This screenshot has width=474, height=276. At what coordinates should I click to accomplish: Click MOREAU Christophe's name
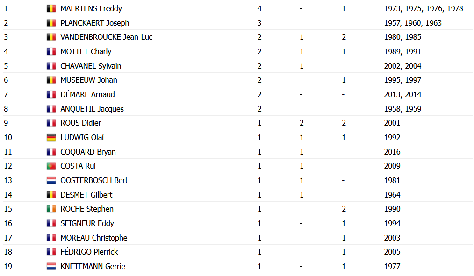(94, 238)
